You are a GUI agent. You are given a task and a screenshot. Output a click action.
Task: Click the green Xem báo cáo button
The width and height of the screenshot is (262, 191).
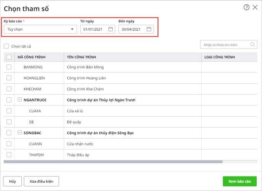coord(239,181)
